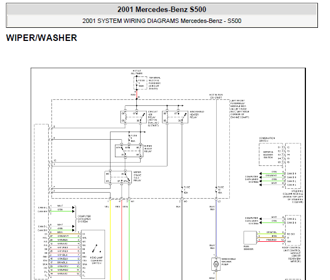This screenshot has height=280, width=330.
Task: Select the "Headlamp Cleaning Switch" label text
Action: point(96,260)
